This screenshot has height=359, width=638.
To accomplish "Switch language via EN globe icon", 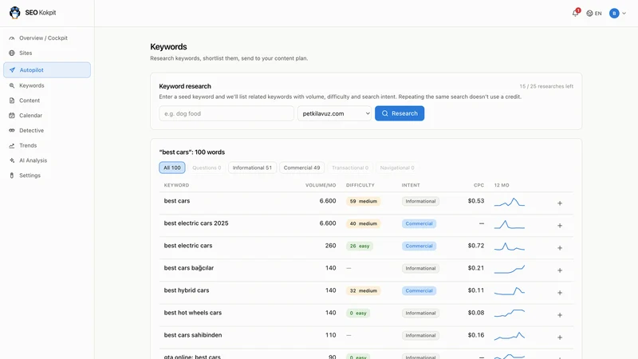I will (594, 14).
